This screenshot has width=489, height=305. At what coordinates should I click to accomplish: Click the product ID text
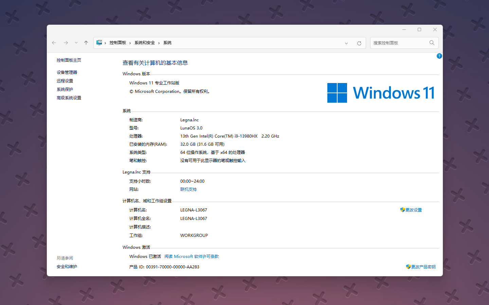164,267
